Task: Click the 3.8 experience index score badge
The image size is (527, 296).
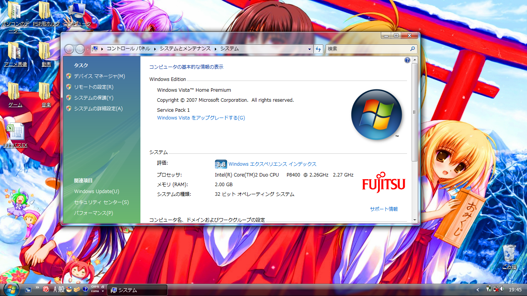Action: point(221,164)
